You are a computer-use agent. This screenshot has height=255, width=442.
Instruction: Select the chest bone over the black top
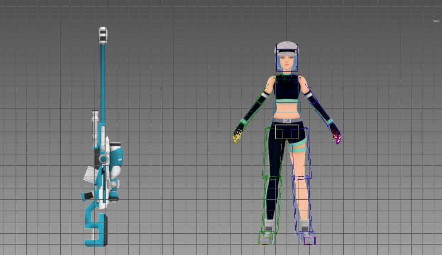point(287,87)
